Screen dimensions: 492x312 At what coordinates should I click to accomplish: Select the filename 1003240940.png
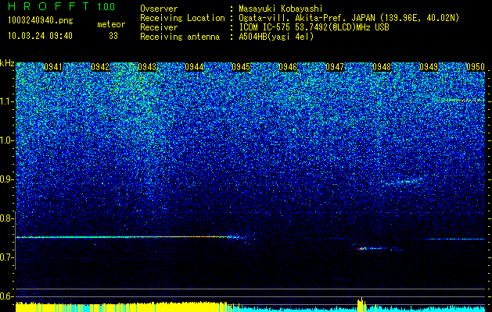(41, 21)
